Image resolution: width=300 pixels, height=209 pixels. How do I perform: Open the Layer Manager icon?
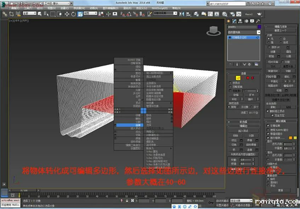196,14
